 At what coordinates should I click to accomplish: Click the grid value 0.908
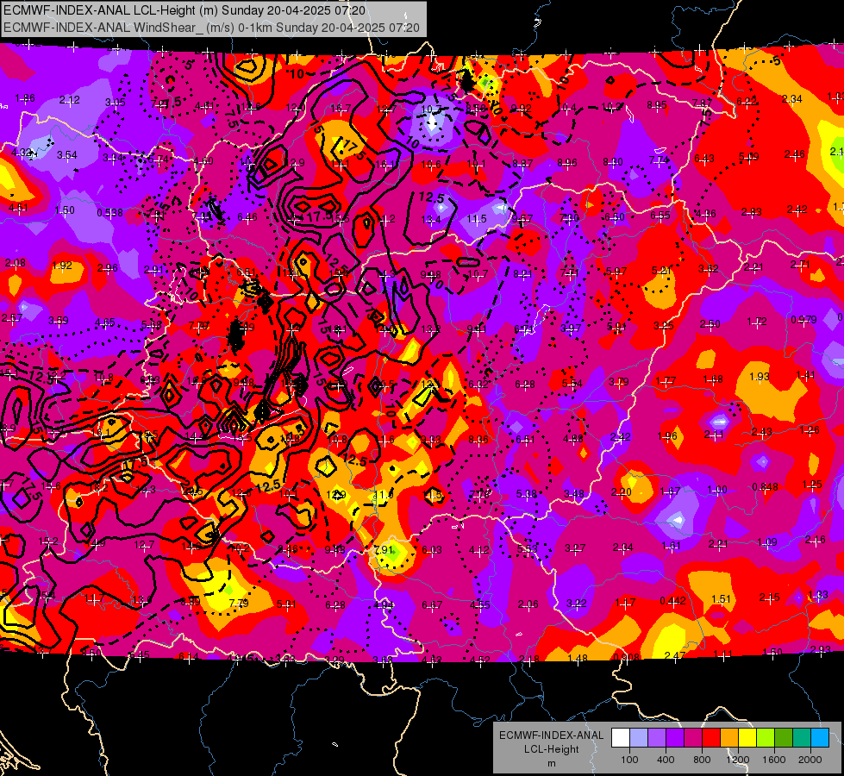tap(627, 657)
